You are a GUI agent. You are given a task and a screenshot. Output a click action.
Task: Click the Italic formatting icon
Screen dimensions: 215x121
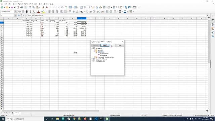31,12
